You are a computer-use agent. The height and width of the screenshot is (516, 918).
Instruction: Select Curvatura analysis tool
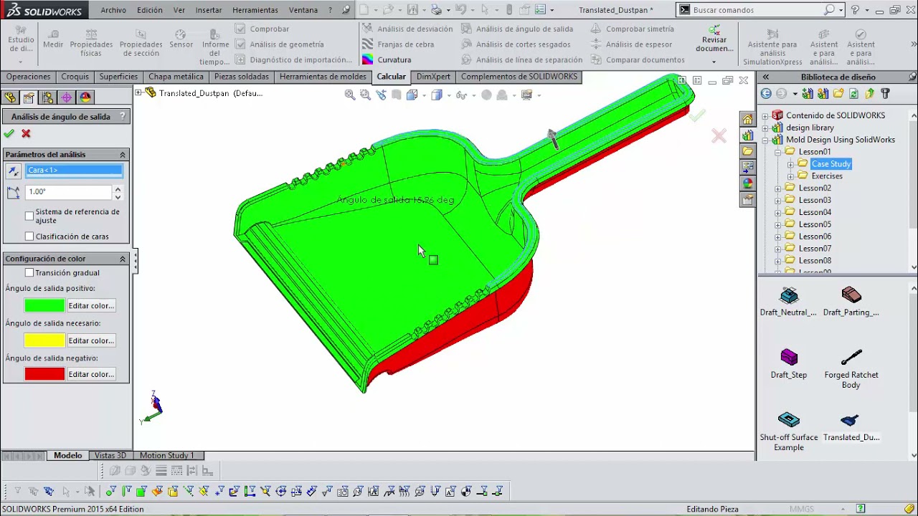point(387,60)
